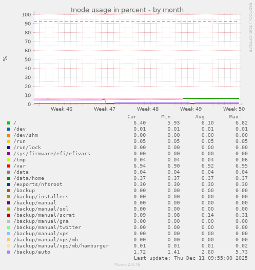Click the '/backup/auto' legend label
Image resolution: width=255 pixels, height=270 pixels.
32,252
